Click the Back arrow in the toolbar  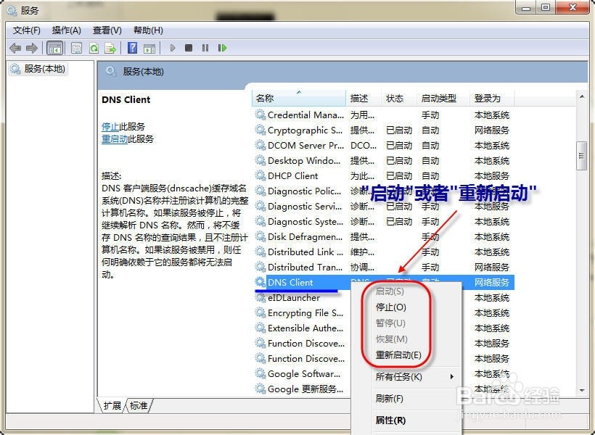[15, 48]
